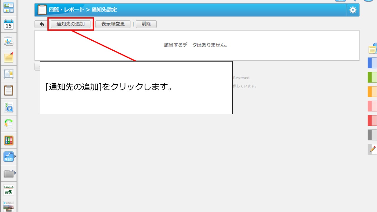Select the green sticky note color
This screenshot has height=212, width=377.
[x=372, y=77]
